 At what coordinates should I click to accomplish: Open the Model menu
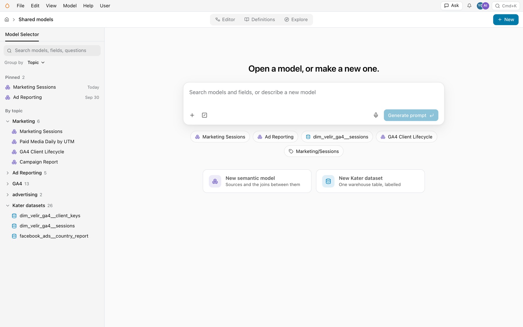pyautogui.click(x=70, y=6)
